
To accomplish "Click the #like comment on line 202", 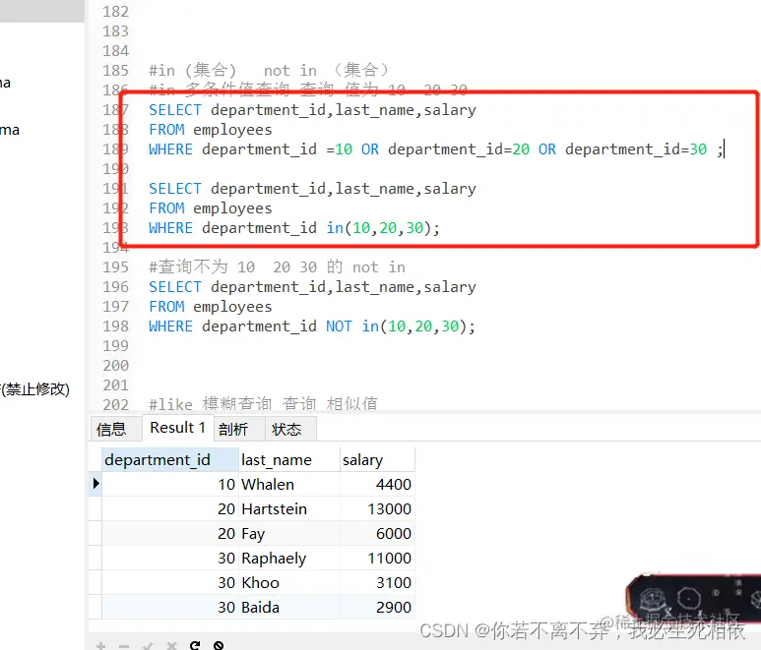I will click(263, 404).
